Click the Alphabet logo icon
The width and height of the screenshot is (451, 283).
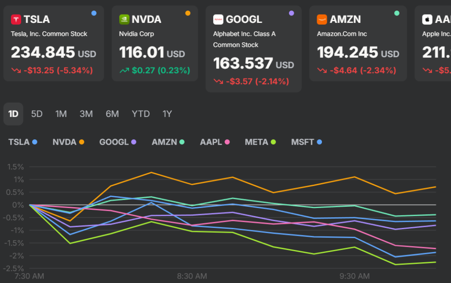click(x=218, y=19)
